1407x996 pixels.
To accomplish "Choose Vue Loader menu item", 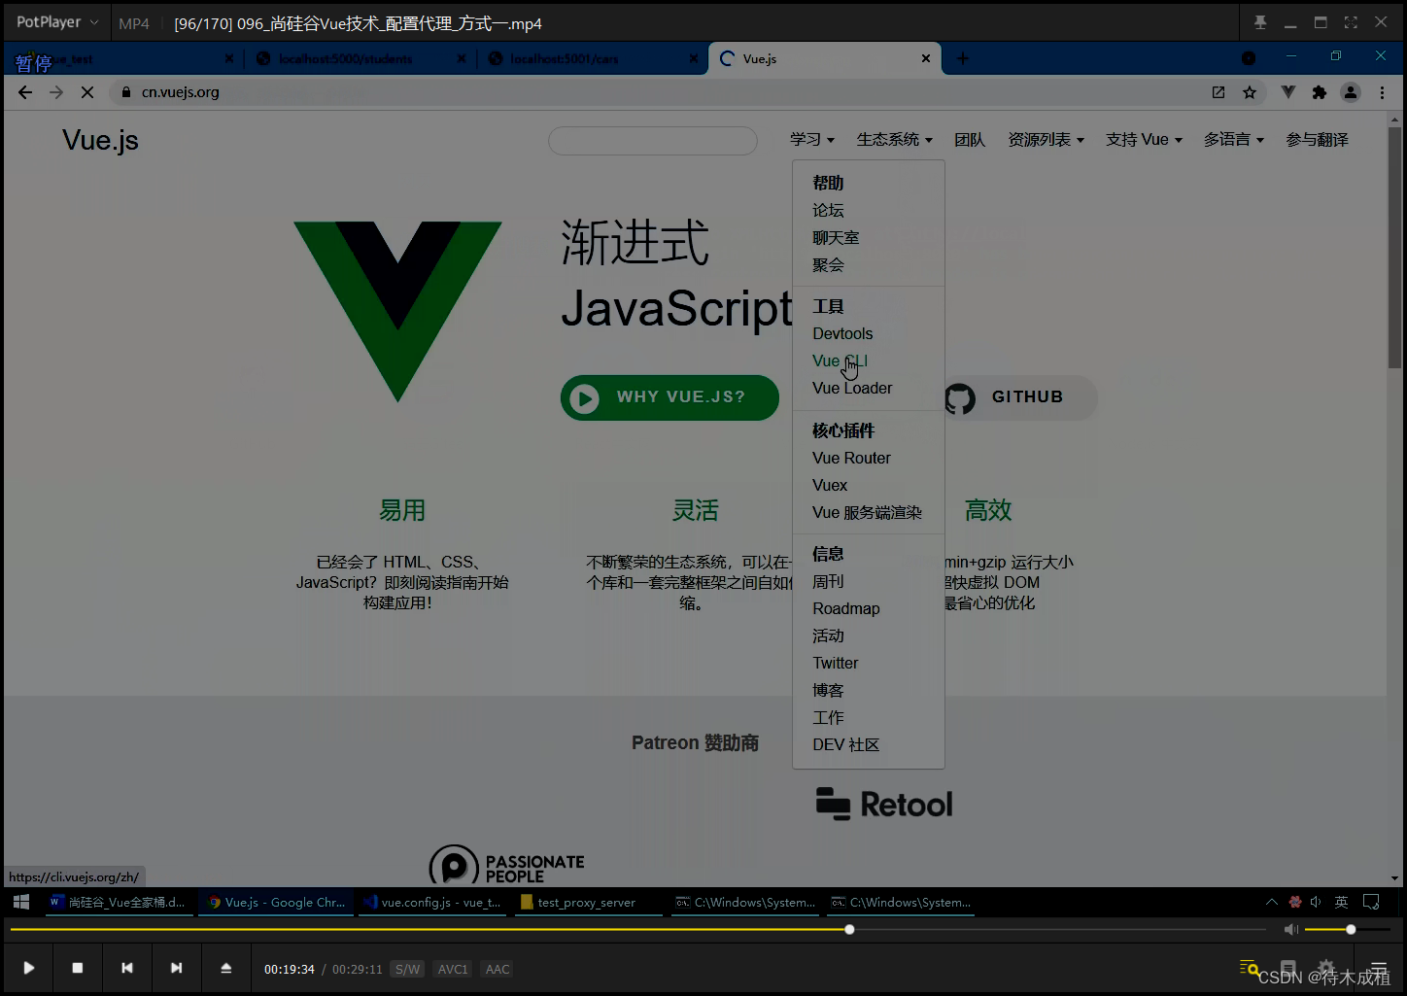I will 852,388.
